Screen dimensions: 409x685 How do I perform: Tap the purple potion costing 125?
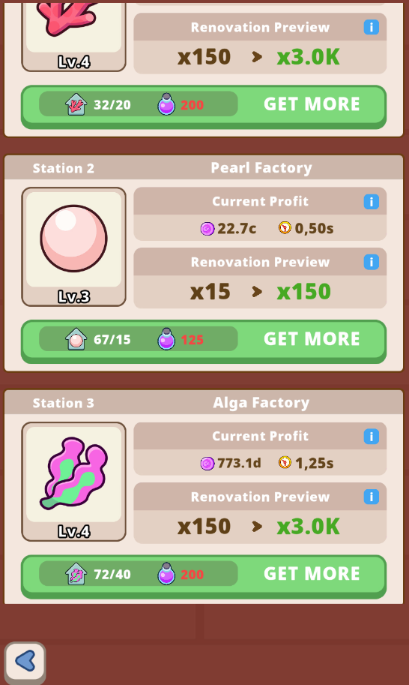coord(166,339)
